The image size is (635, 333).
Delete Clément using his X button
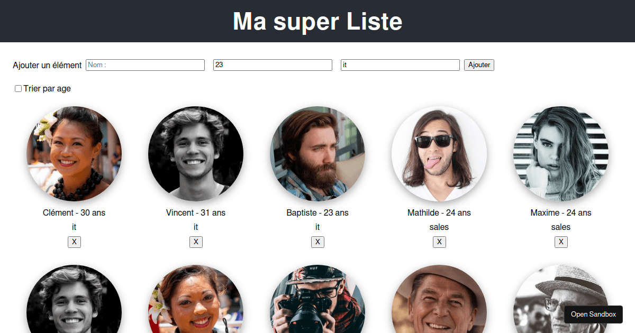click(74, 242)
